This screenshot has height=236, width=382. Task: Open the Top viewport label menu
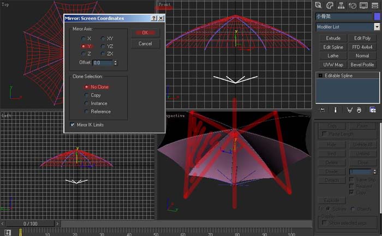[x=5, y=4]
